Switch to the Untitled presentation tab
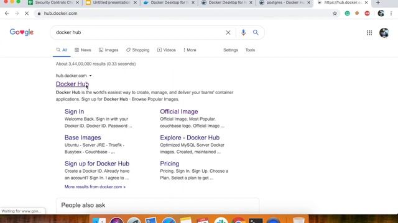The width and height of the screenshot is (398, 223). (x=111, y=2)
